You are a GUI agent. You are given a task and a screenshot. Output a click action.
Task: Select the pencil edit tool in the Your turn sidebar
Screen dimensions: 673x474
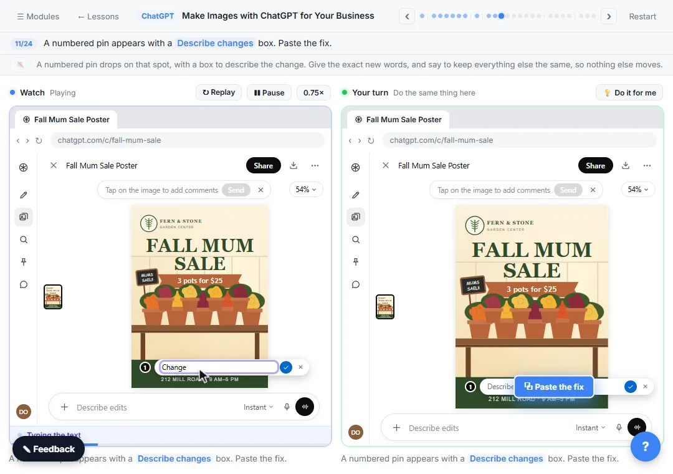coord(356,195)
